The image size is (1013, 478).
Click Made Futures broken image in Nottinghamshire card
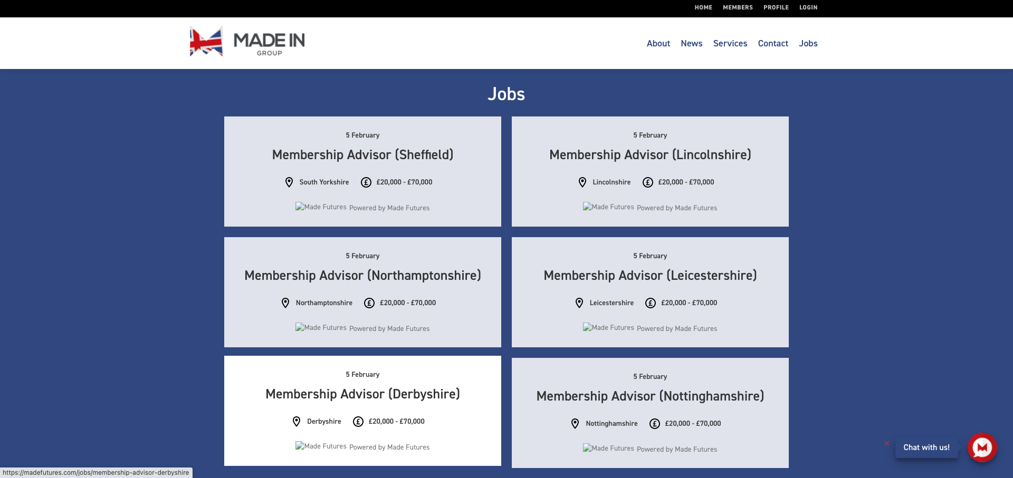coord(608,448)
